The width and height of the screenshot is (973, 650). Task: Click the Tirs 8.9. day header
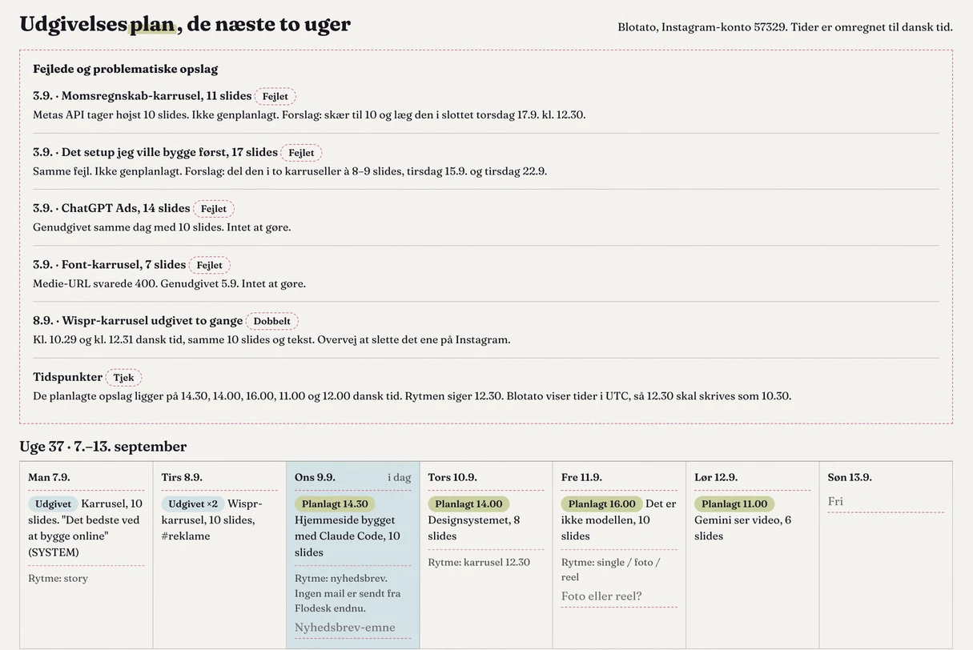click(x=182, y=477)
